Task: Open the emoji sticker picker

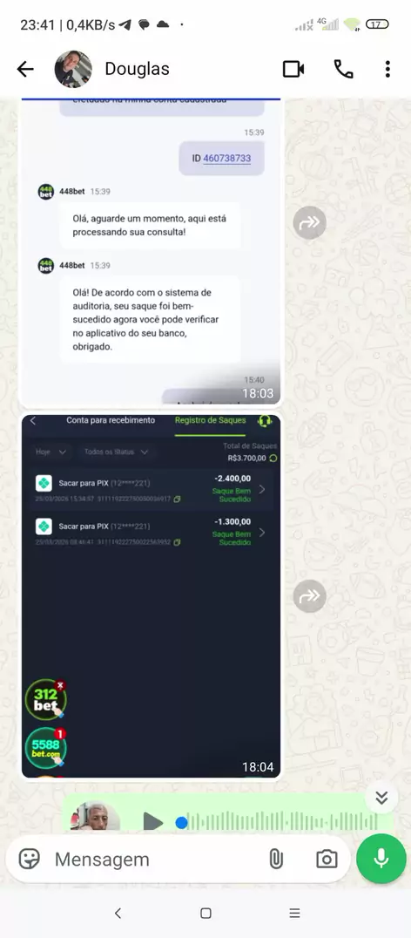Action: pos(30,859)
